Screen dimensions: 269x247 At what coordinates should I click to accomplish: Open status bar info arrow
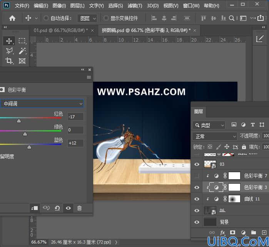[116, 242]
